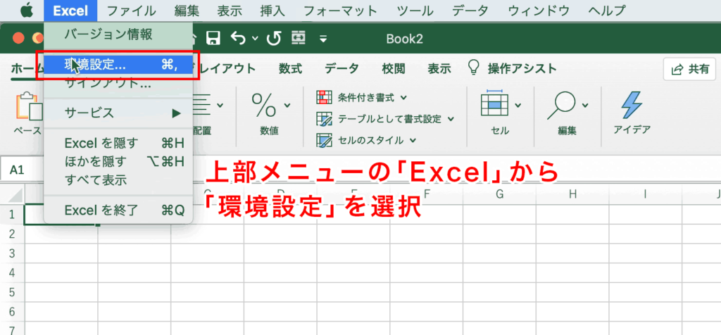Choose すべて表示 menu item

pos(118,179)
